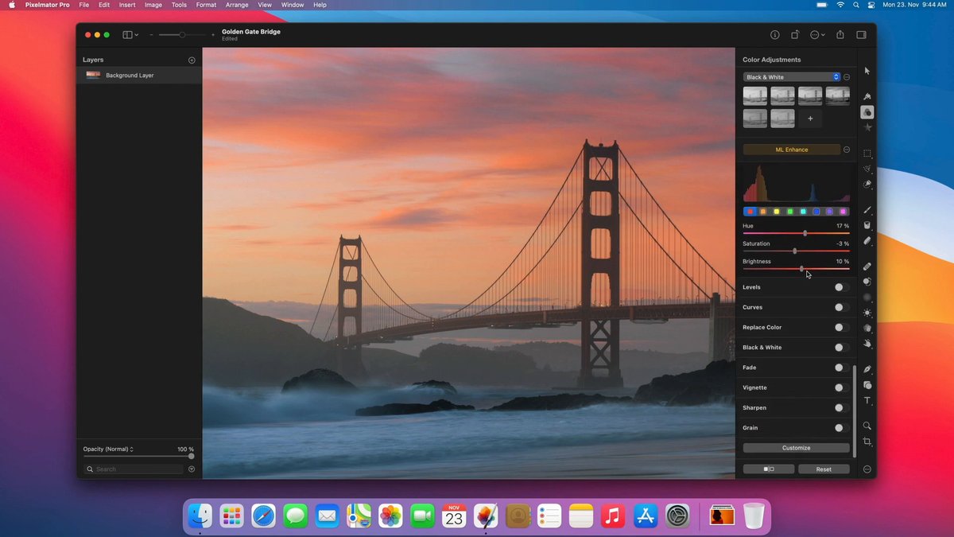
Task: Open the Image menu
Action: coord(153,5)
